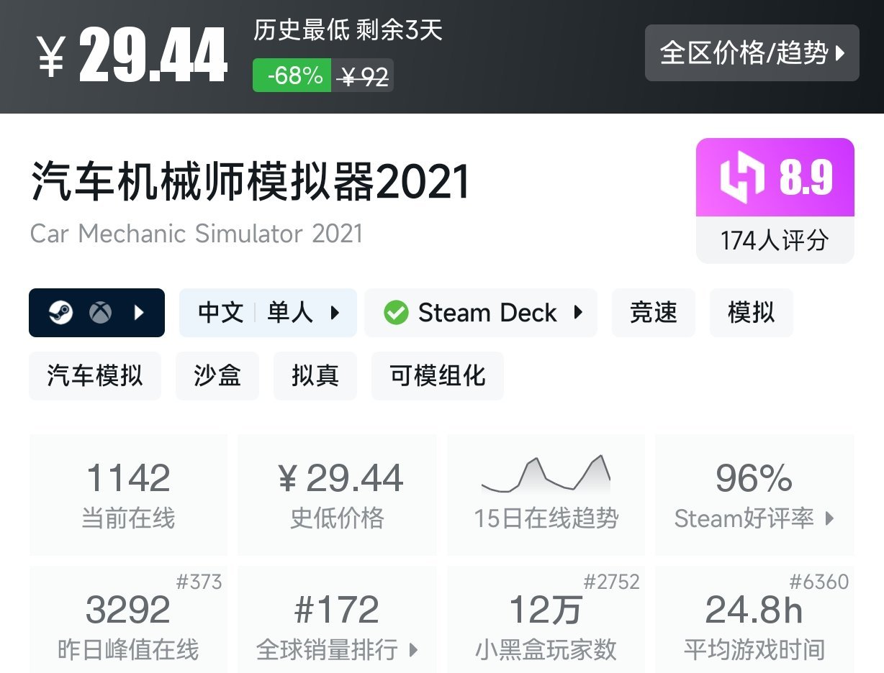The image size is (884, 673).
Task: Open the 3292 昨日峰值在线 stat card
Action: point(128,620)
